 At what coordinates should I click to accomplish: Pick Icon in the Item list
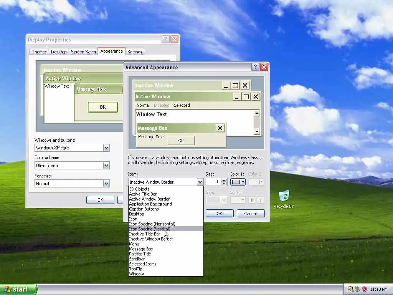166,219
